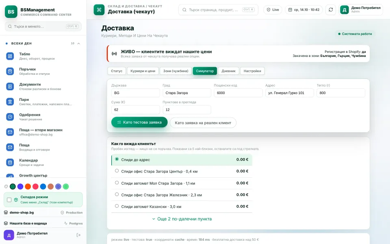Click the palette icon before color swatches
This screenshot has height=244, width=390.
pos(6,187)
